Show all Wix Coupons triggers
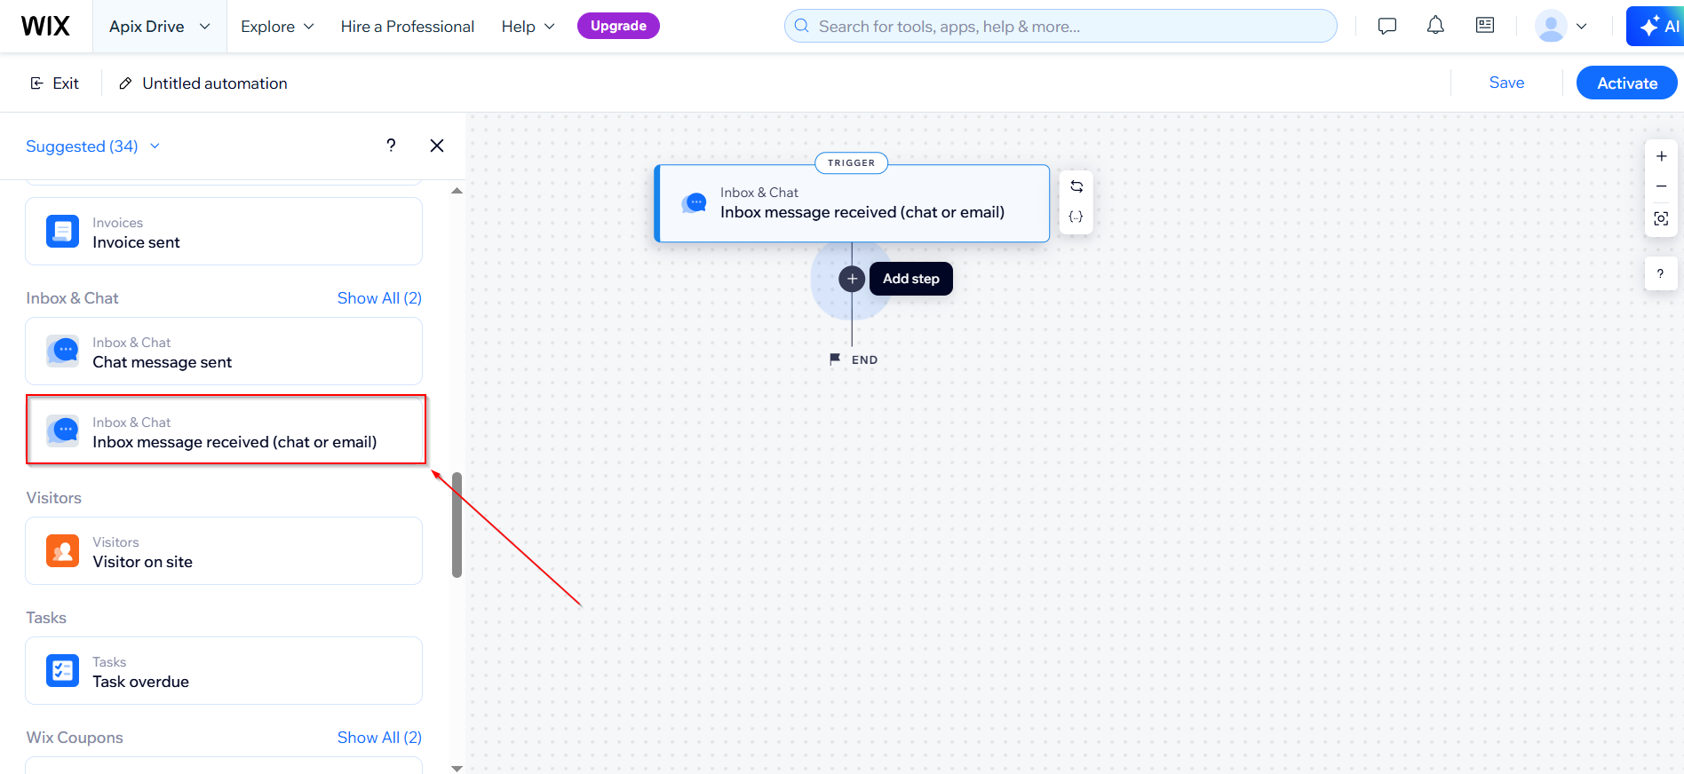Screen dimensions: 1684x774 [x=379, y=738]
